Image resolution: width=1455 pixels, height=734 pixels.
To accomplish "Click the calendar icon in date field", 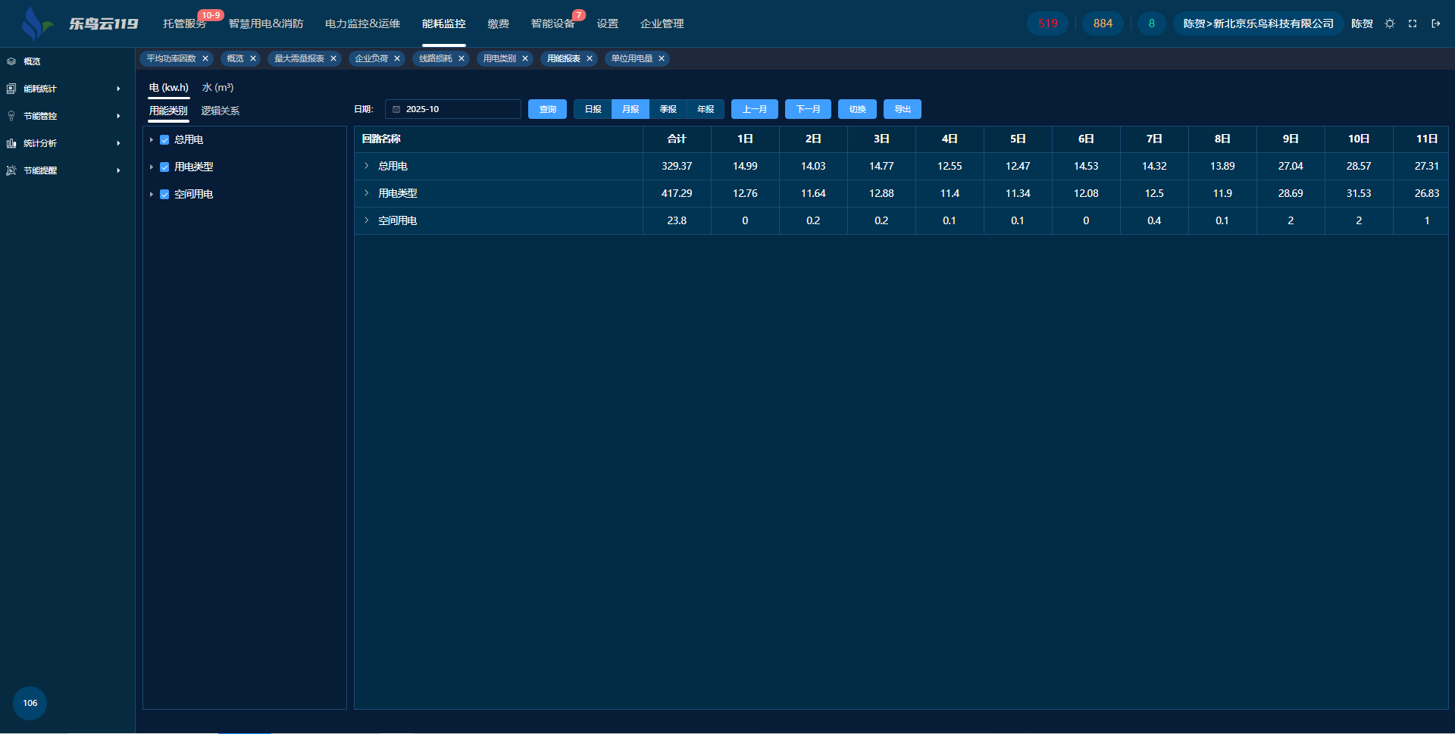I will click(396, 109).
